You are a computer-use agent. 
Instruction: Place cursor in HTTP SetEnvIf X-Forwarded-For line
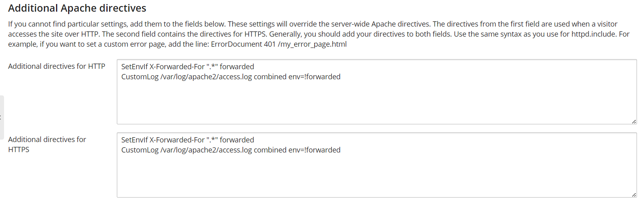[x=188, y=67]
